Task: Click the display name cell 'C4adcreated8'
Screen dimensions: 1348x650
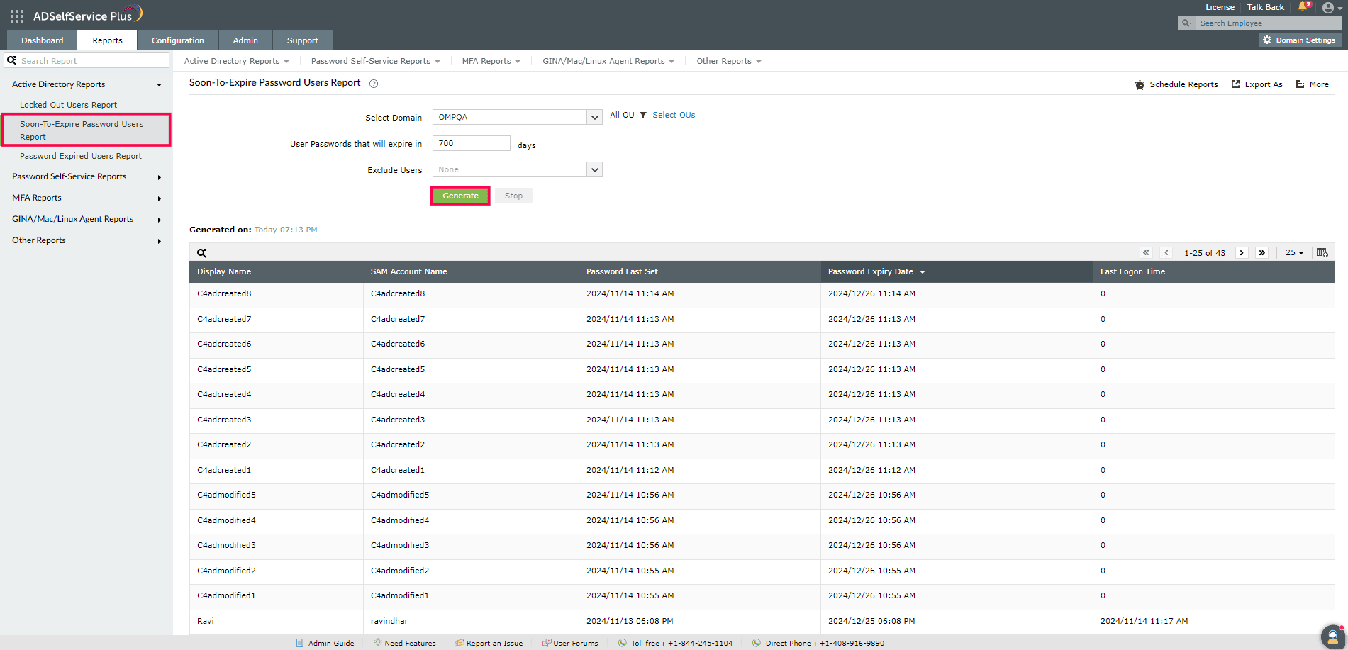Action: point(224,294)
